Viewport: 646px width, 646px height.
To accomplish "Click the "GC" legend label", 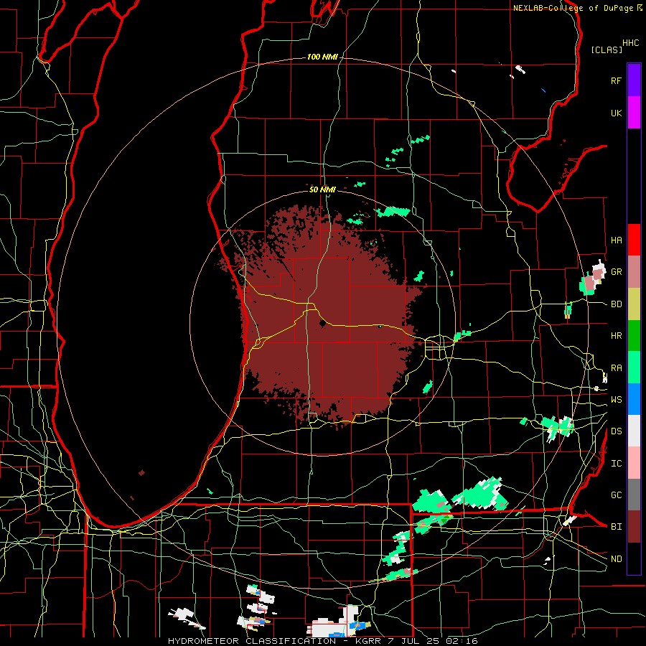I will (x=616, y=495).
